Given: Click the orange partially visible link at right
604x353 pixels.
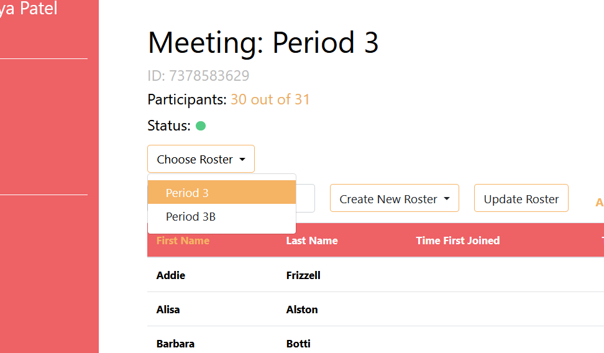Looking at the screenshot, I should [600, 203].
